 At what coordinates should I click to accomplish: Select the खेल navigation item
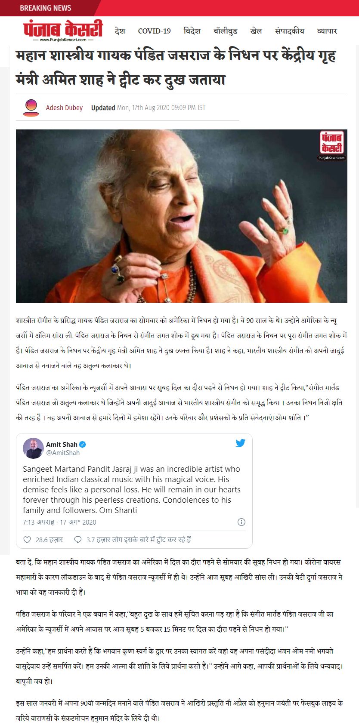pos(256,31)
